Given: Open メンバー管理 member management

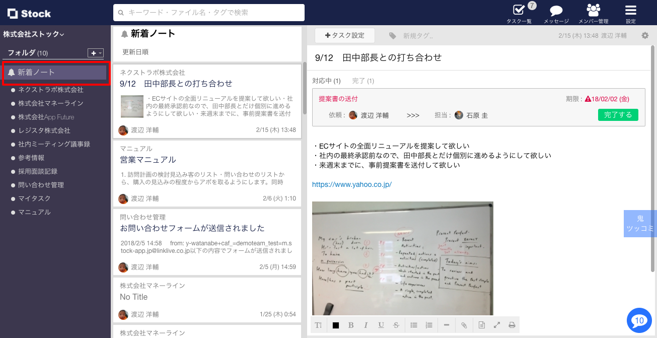Looking at the screenshot, I should coord(593,13).
